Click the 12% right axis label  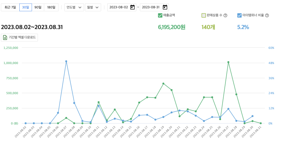coord(271,108)
